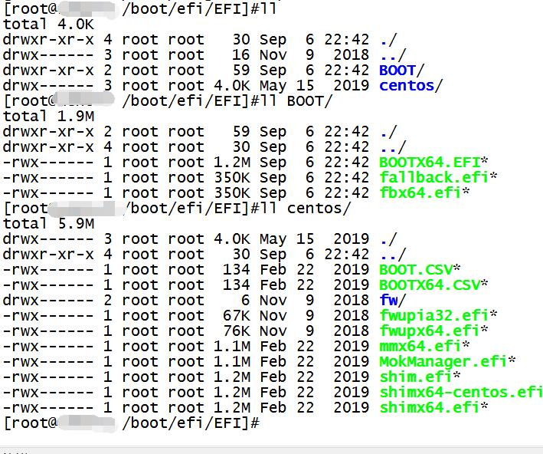Viewport: 543px width, 454px height.
Task: Select the fwupia32.efi filename
Action: (434, 316)
